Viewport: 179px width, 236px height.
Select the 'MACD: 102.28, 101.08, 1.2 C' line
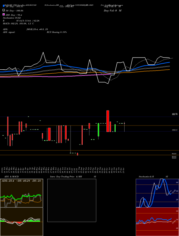point(18,24)
